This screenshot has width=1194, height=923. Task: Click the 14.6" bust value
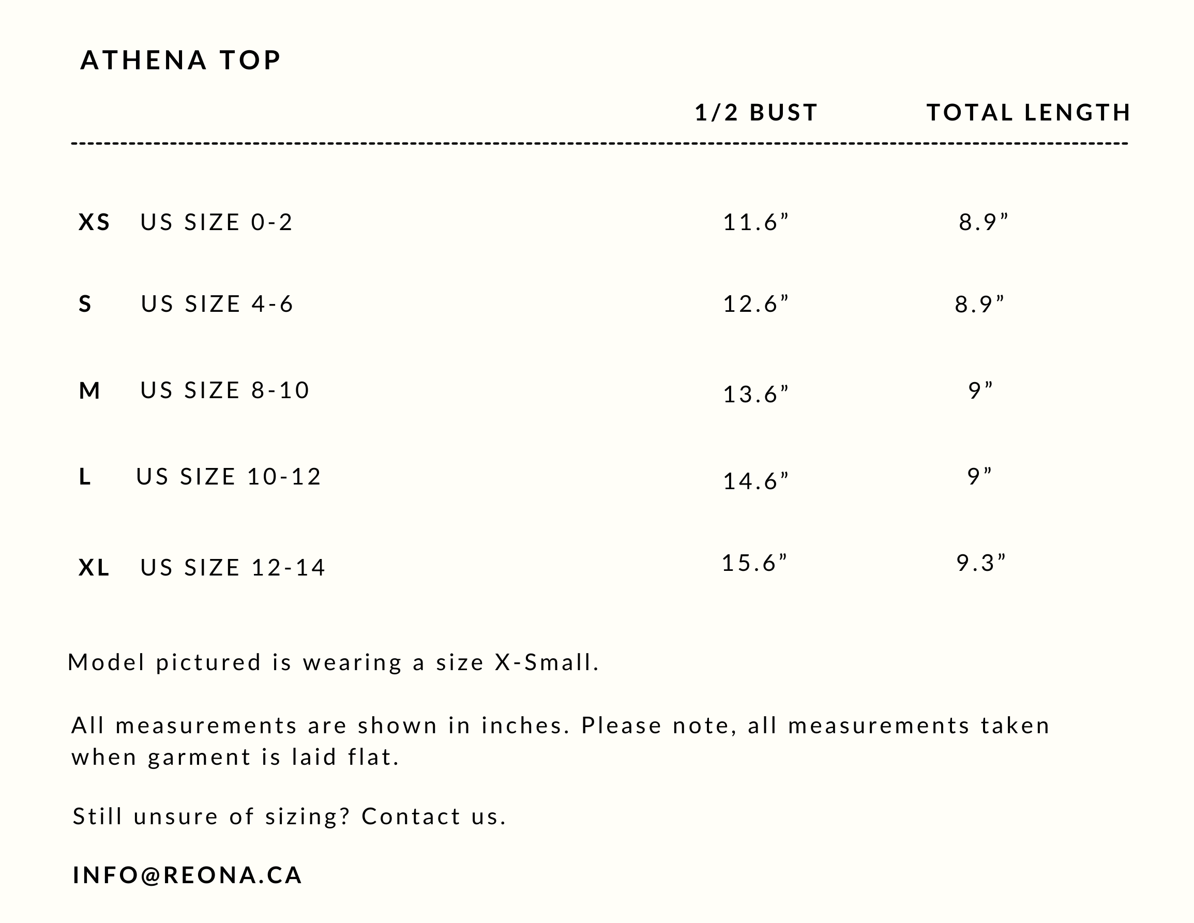(756, 482)
